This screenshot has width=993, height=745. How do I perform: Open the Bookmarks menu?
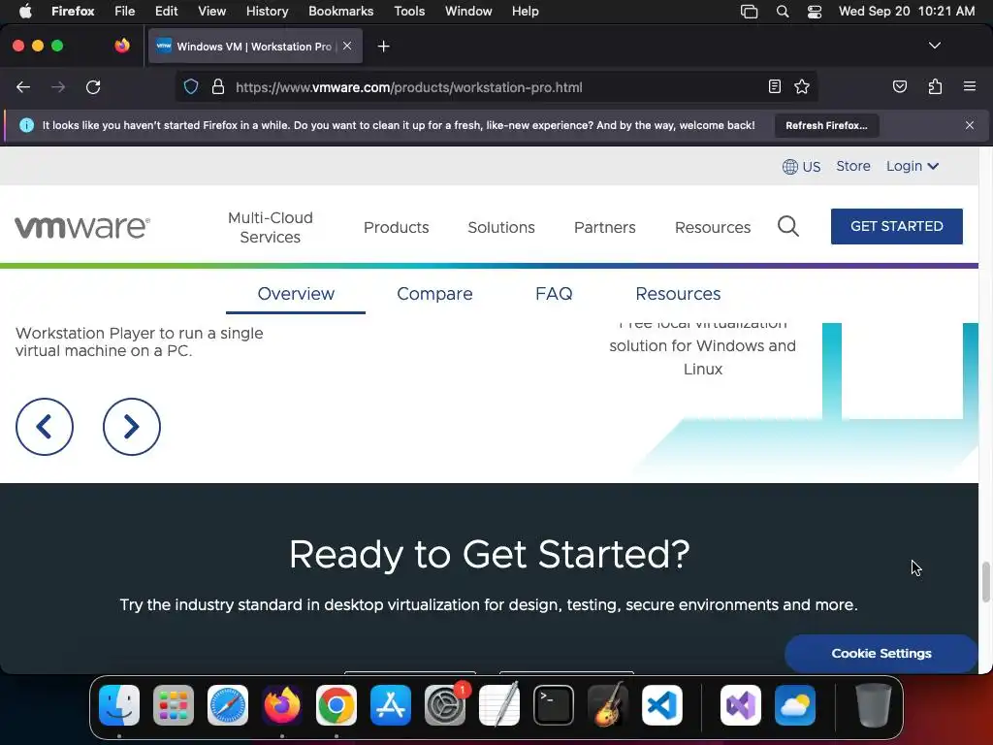(x=340, y=11)
